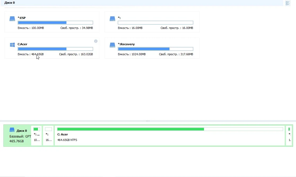Open the info icon on C:Acer card
This screenshot has width=296, height=177.
[x=96, y=41]
